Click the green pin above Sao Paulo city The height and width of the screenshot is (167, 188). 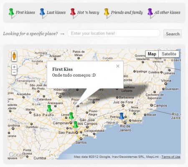(x=76, y=125)
